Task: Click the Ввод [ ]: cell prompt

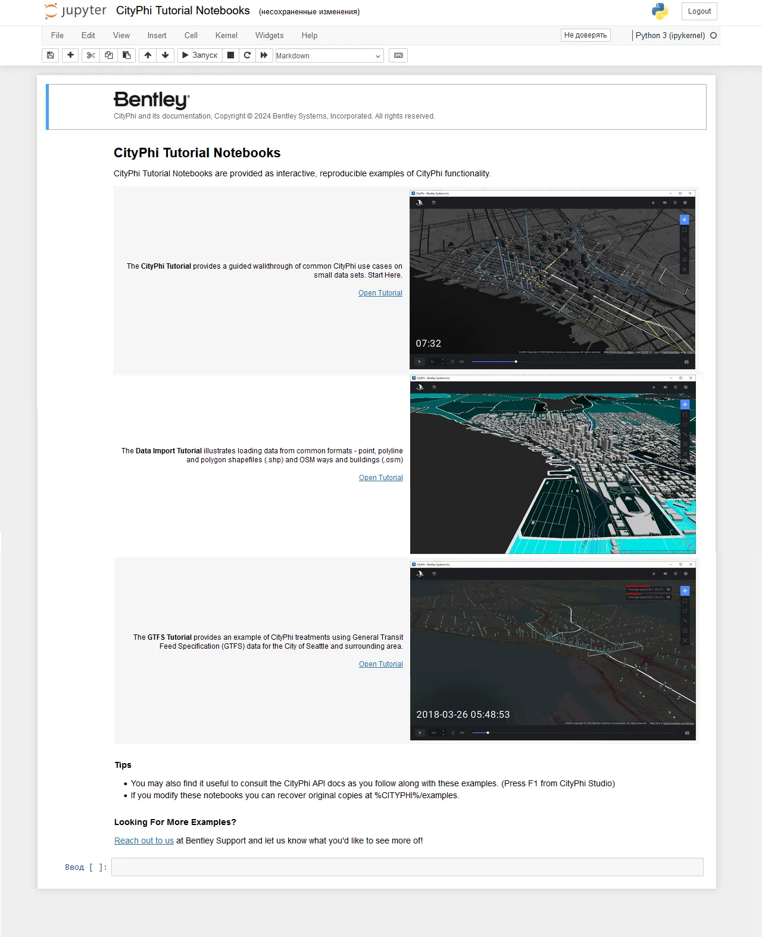Action: (x=86, y=867)
